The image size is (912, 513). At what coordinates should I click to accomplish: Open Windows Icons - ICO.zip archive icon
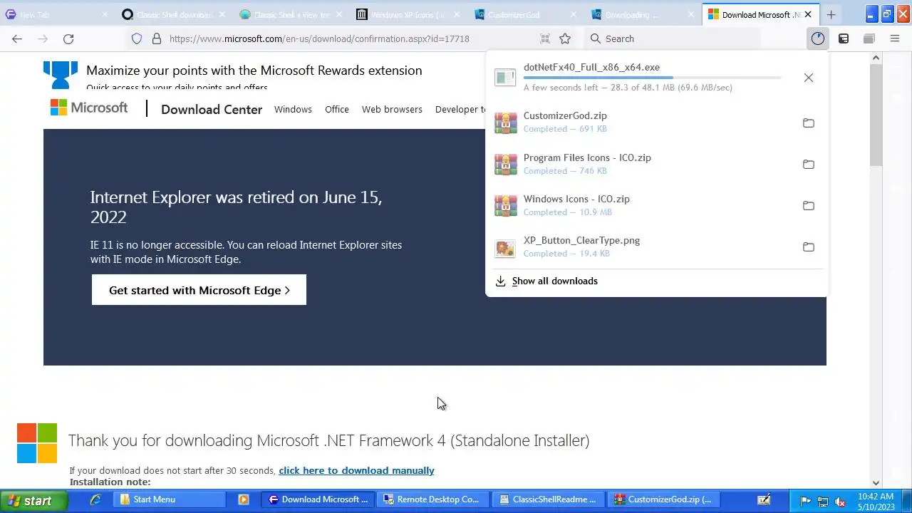[x=505, y=205]
